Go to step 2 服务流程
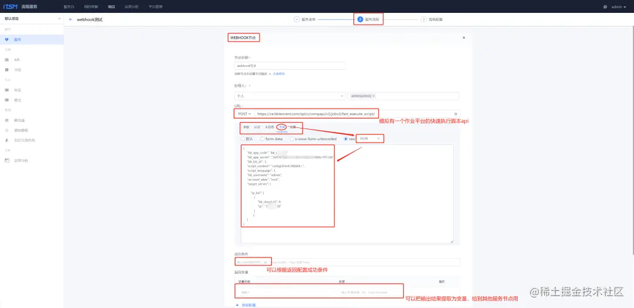 (x=368, y=19)
